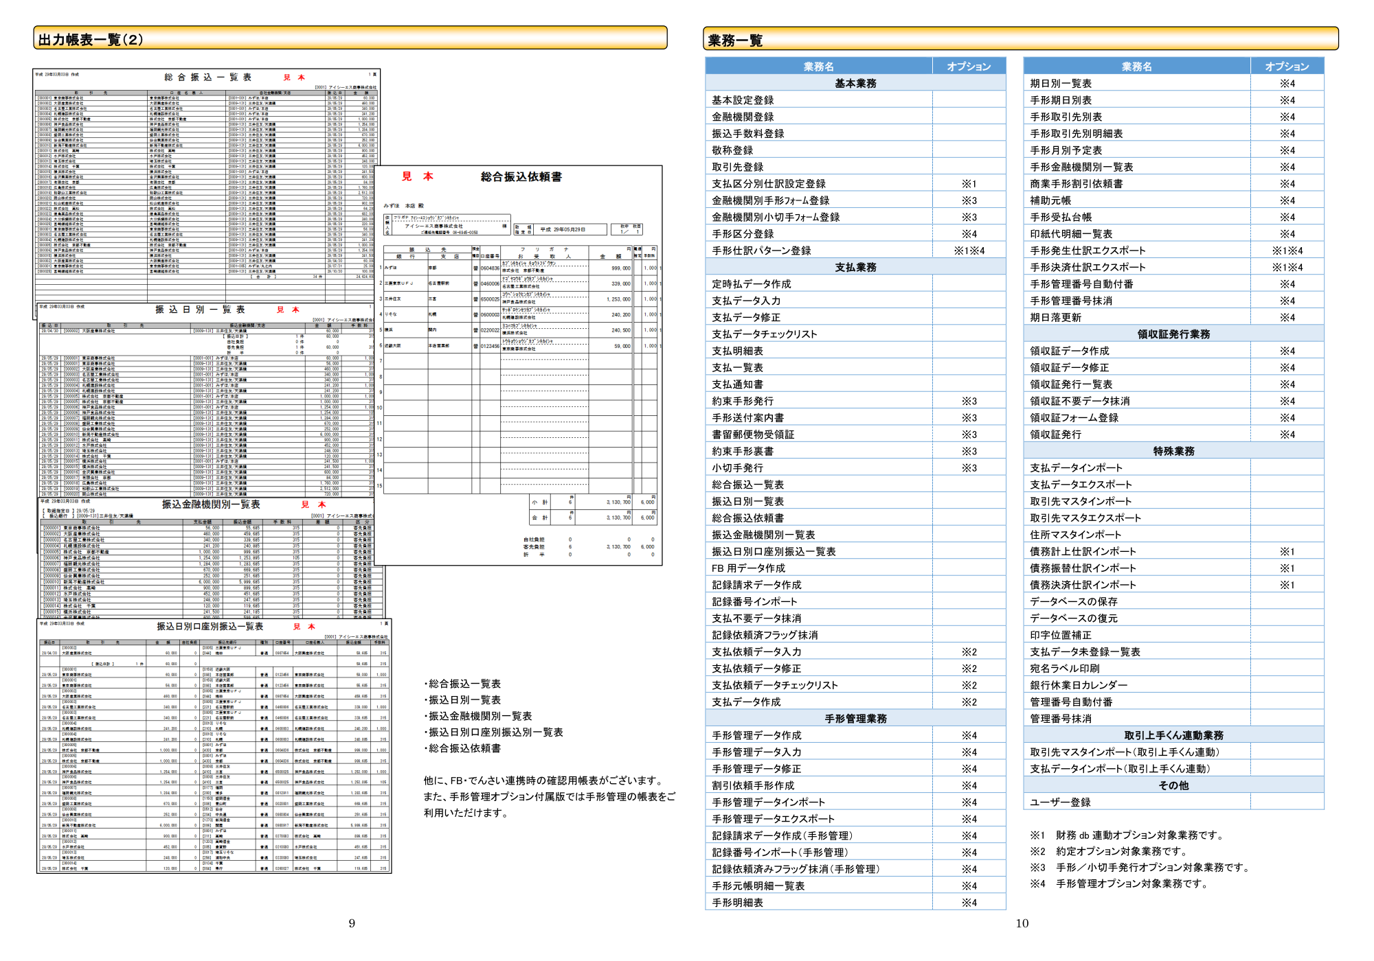The height and width of the screenshot is (961, 1374).
Task: Select the 金融機関別手形フォーム登録 row
Action: (855, 200)
